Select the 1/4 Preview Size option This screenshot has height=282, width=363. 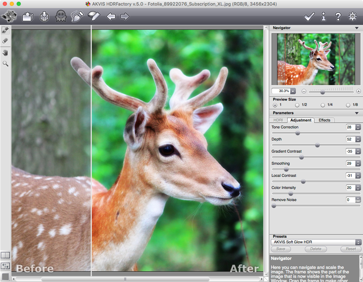pos(323,105)
